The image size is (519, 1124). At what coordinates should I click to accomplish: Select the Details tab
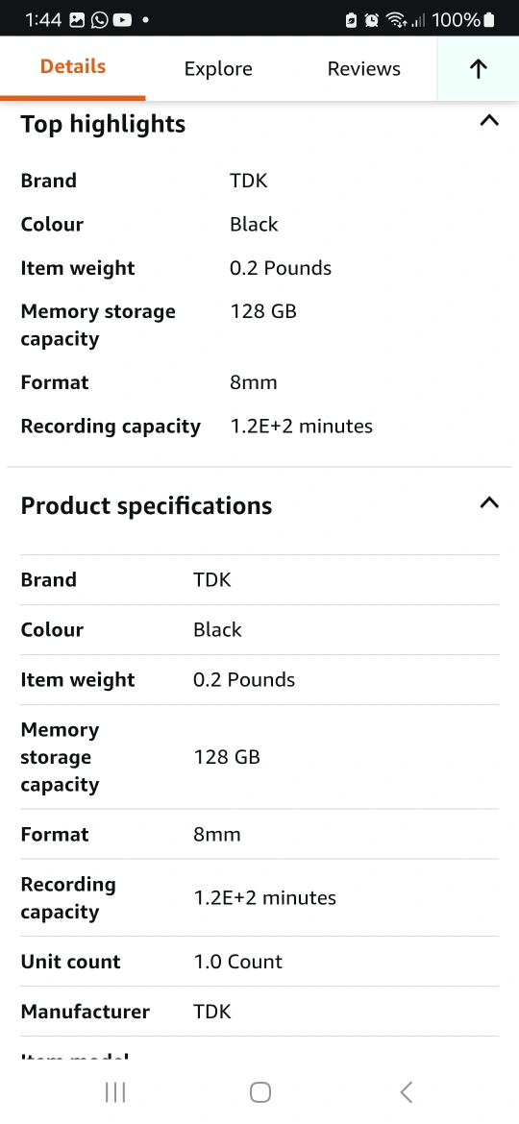point(72,67)
